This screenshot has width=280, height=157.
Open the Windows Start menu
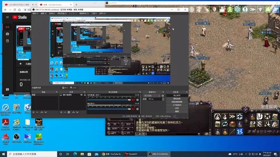(x=3, y=154)
